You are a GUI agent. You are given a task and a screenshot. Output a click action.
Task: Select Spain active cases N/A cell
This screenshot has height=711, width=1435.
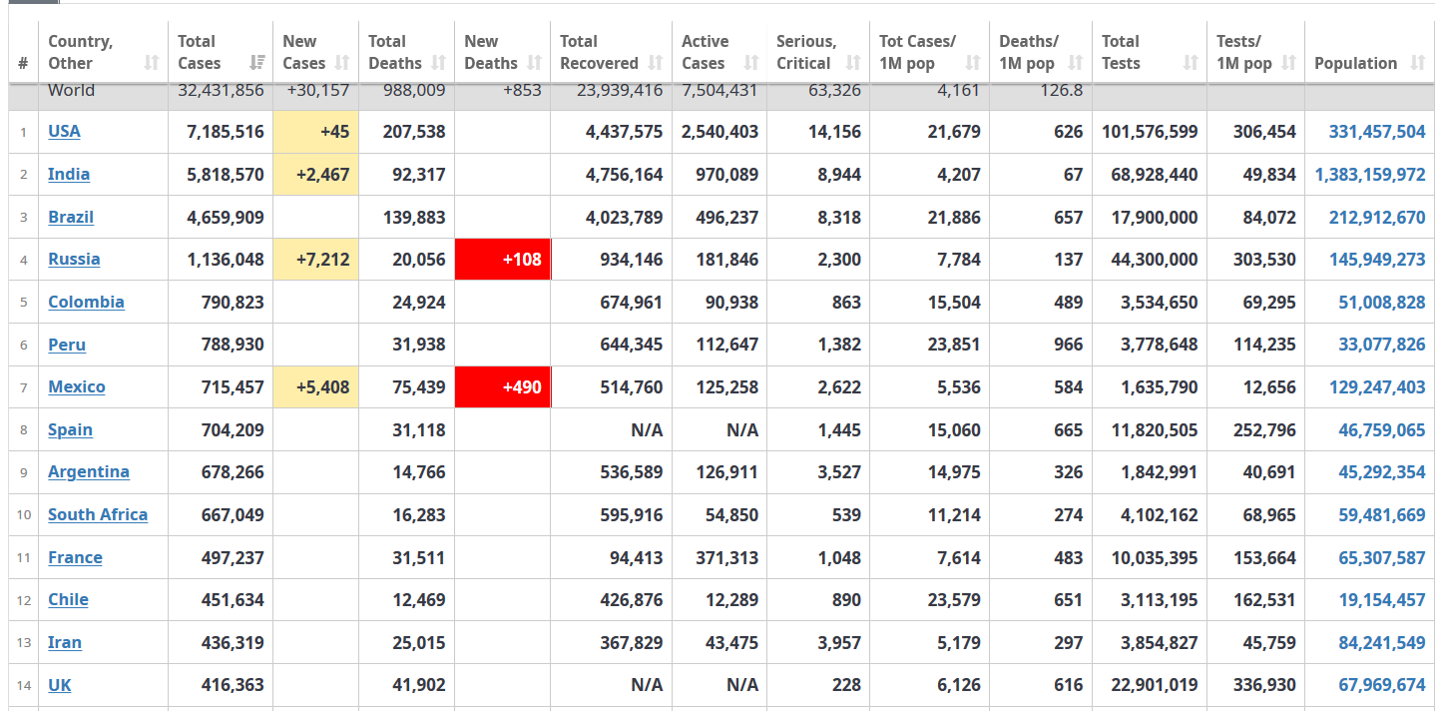(x=718, y=430)
